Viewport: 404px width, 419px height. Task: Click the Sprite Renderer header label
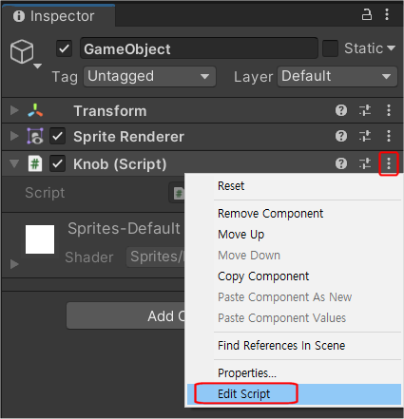pyautogui.click(x=128, y=137)
